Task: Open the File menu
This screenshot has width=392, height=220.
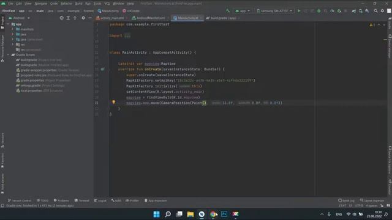Action: [x=10, y=4]
